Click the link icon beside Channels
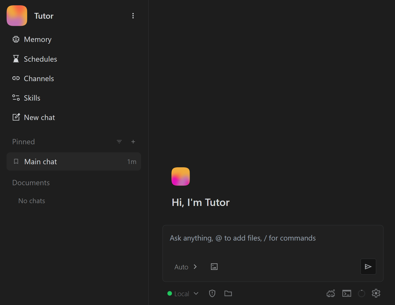This screenshot has width=395, height=305. (x=16, y=78)
